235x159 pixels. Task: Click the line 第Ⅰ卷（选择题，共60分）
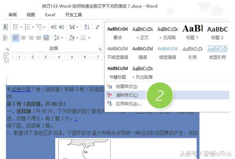click(x=36, y=104)
